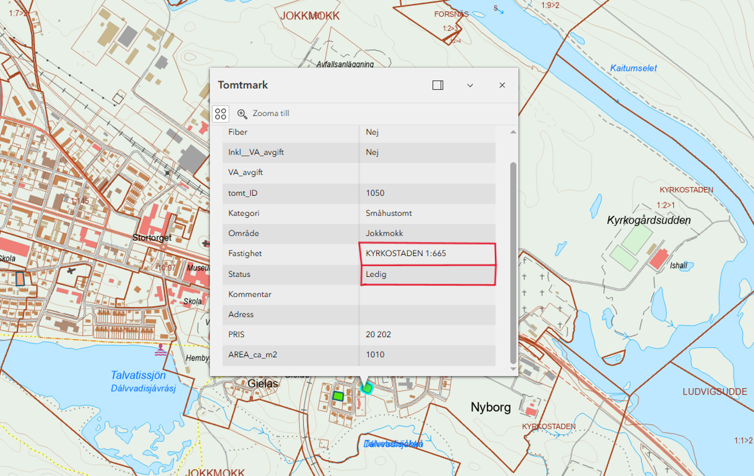Collapse the Tomtmark popup with chevron
The width and height of the screenshot is (754, 476).
click(470, 85)
